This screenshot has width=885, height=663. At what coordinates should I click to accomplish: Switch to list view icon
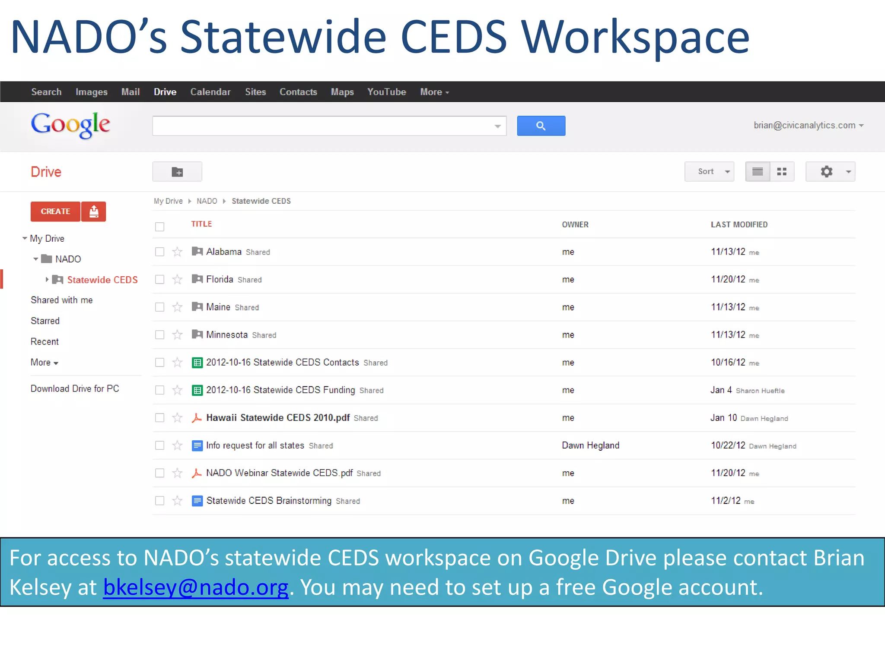(758, 172)
